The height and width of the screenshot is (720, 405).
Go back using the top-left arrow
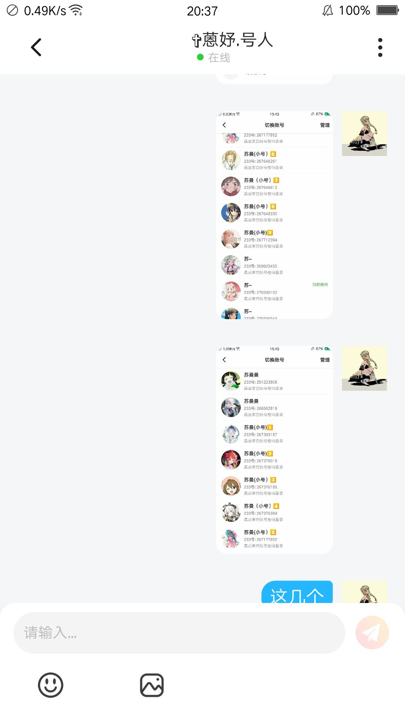pos(36,47)
